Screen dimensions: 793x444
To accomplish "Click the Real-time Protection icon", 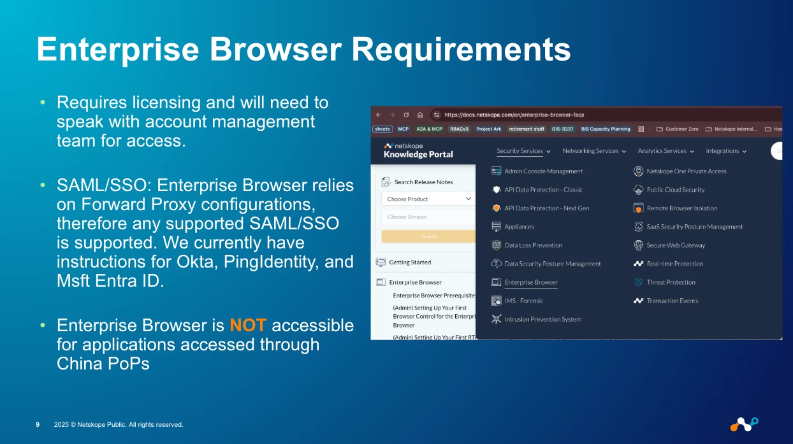I will pyautogui.click(x=638, y=264).
